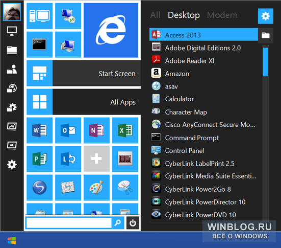This screenshot has height=248, width=281.
Task: Open the network computer tile beside Command Prompt
Action: 68,44
